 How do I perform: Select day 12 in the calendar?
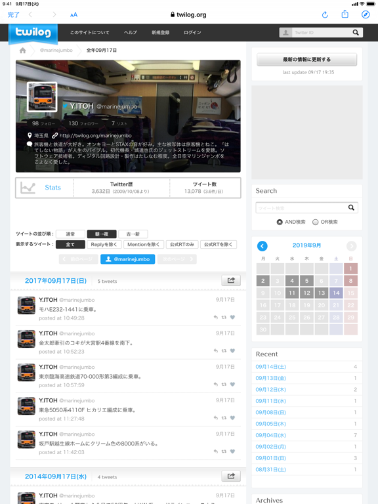click(x=306, y=293)
